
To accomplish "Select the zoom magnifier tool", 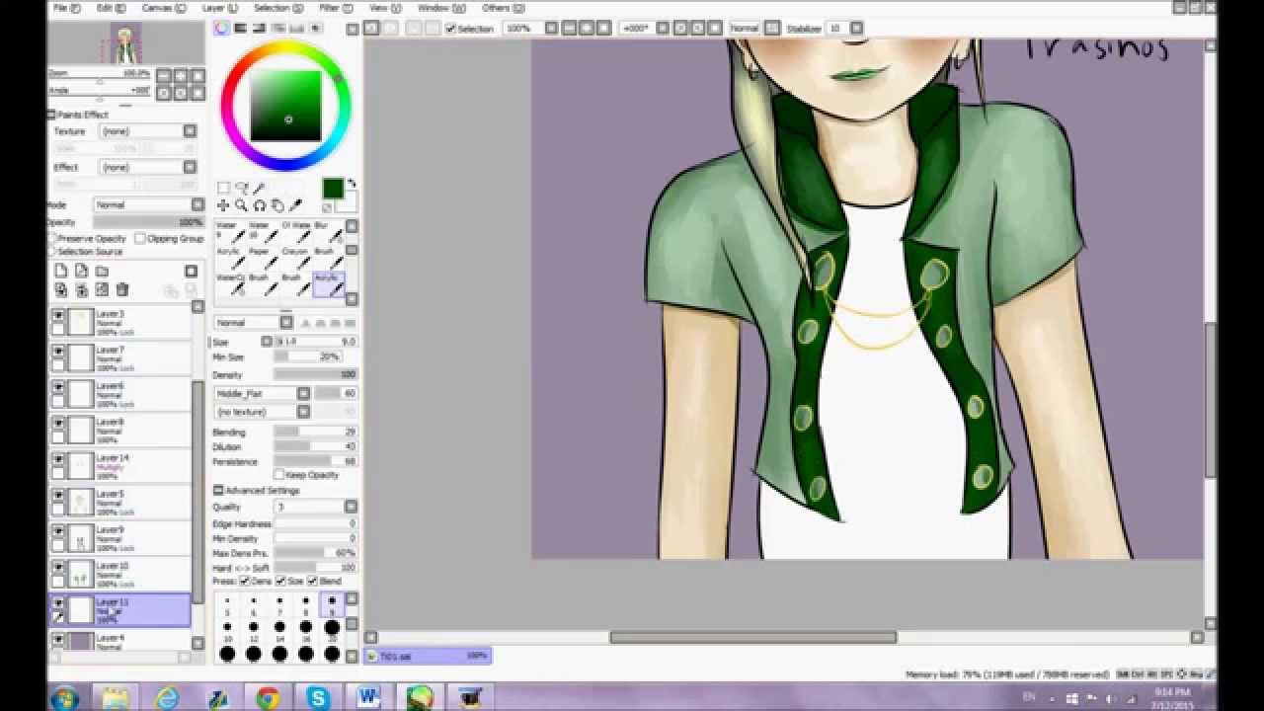I will point(241,205).
